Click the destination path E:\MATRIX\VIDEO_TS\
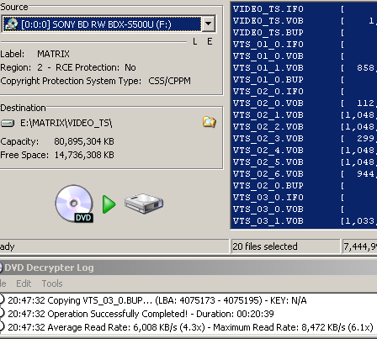 pos(66,123)
